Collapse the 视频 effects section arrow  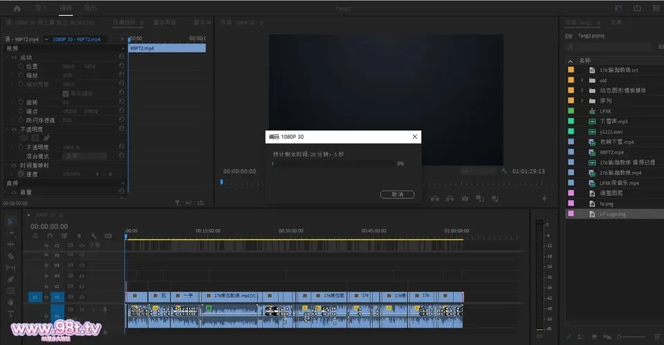point(123,48)
